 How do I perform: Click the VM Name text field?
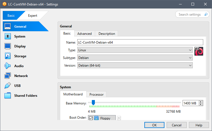click(x=140, y=42)
